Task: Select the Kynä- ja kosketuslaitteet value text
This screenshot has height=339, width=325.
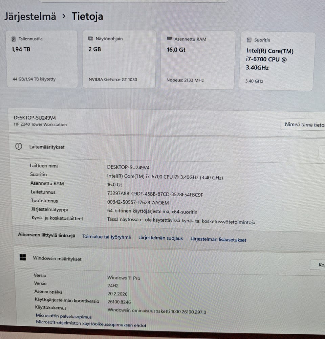Action: (181, 221)
